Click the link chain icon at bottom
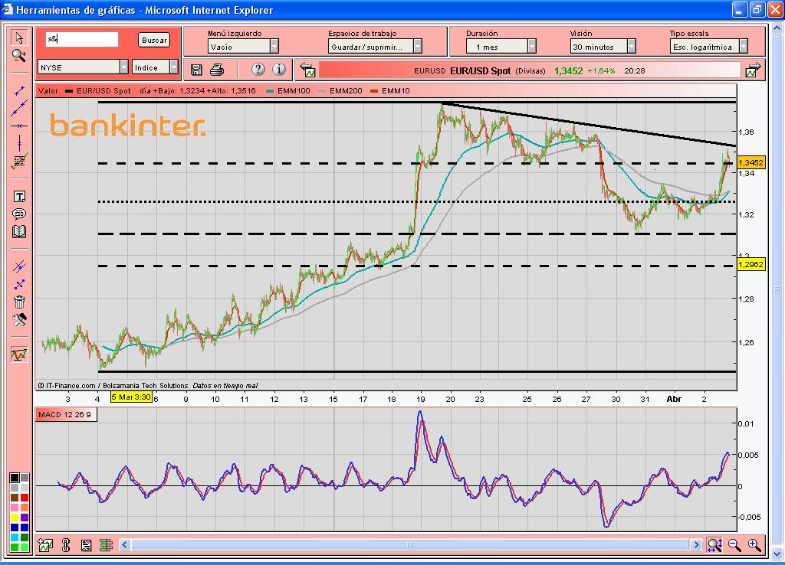 (66, 545)
